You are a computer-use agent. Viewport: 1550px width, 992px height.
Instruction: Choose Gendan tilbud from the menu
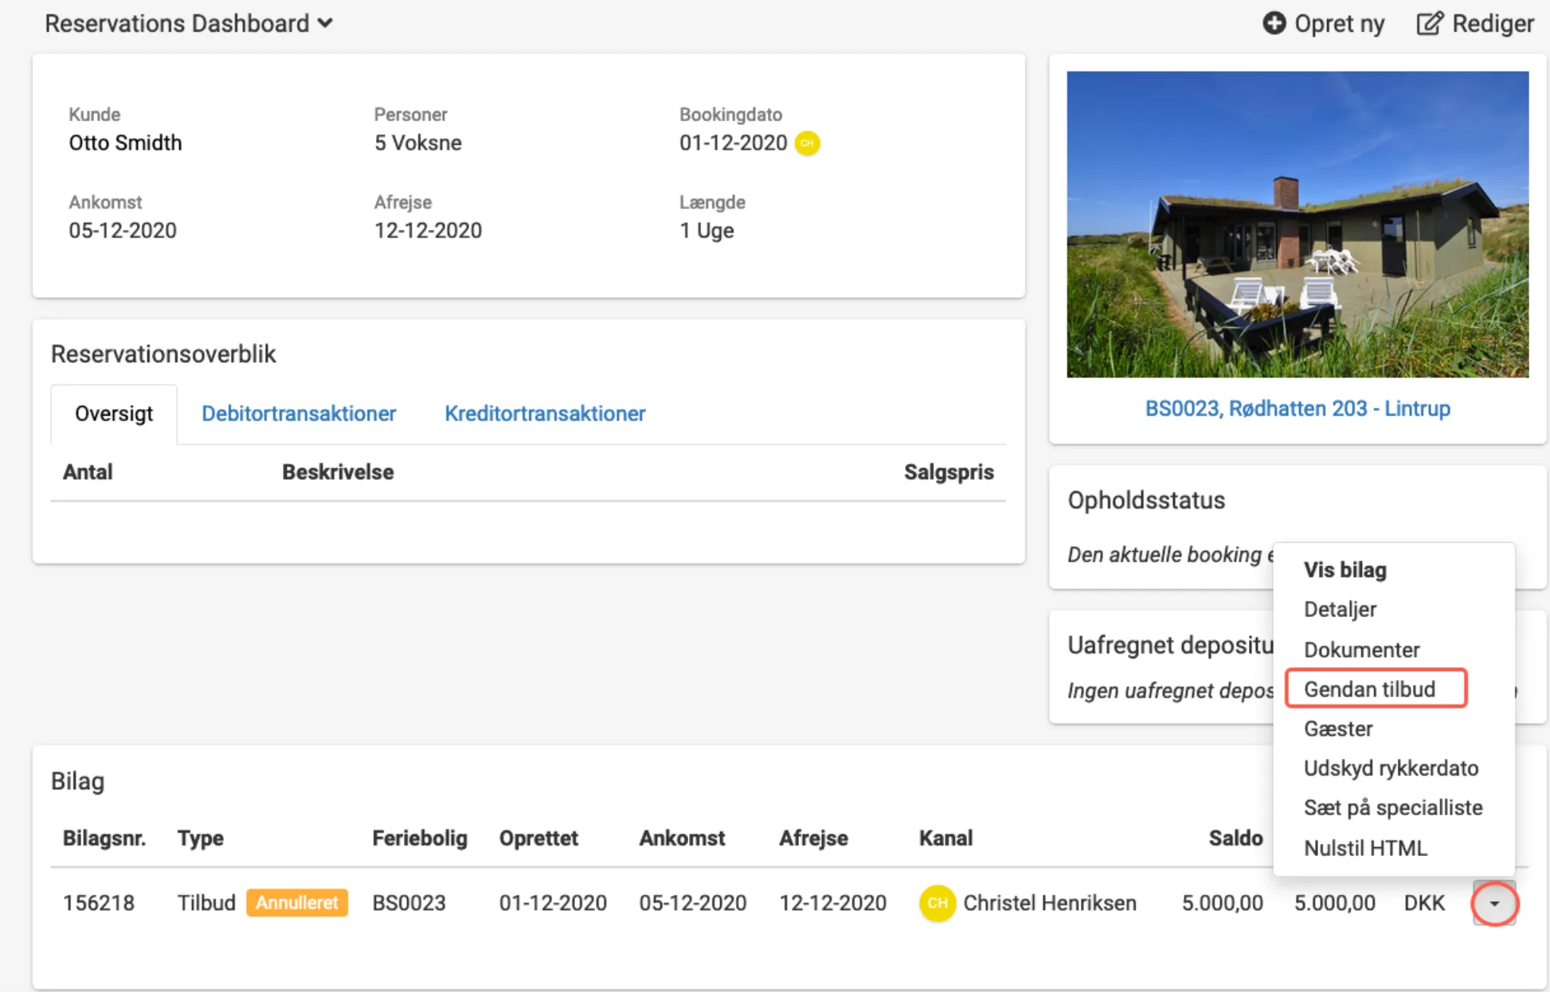pyautogui.click(x=1369, y=689)
